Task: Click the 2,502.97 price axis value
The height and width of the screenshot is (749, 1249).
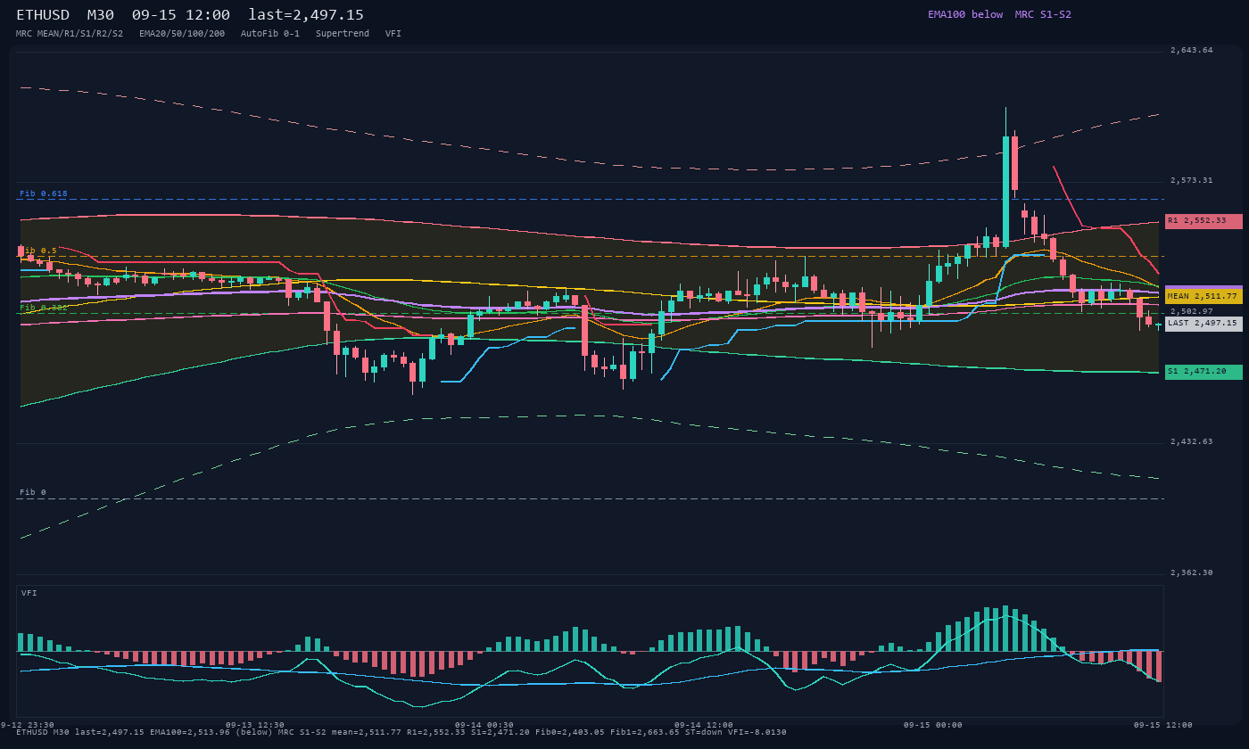Action: [1192, 311]
